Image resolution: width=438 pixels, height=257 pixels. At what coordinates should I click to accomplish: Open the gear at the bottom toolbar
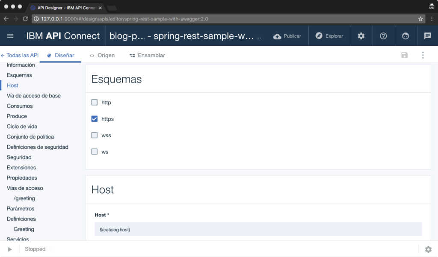(428, 249)
